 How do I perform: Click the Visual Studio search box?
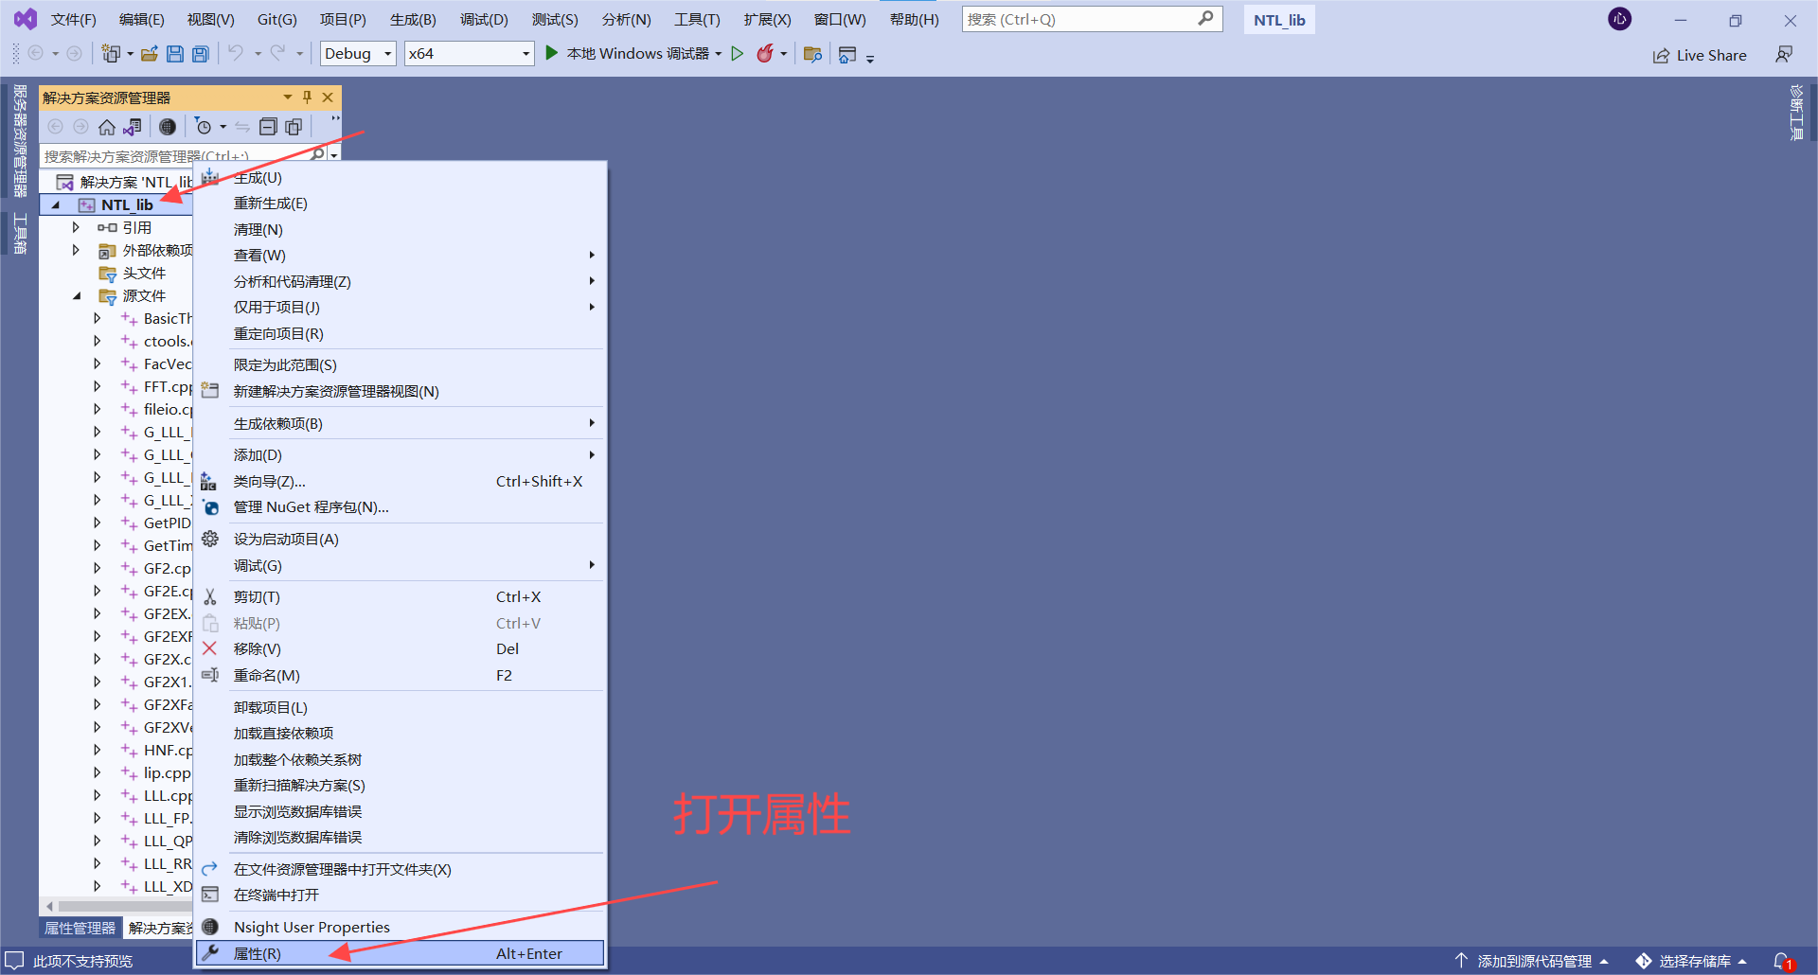point(1092,19)
